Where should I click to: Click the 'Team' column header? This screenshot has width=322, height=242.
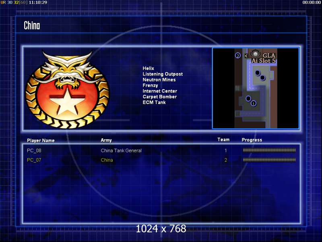(x=223, y=140)
